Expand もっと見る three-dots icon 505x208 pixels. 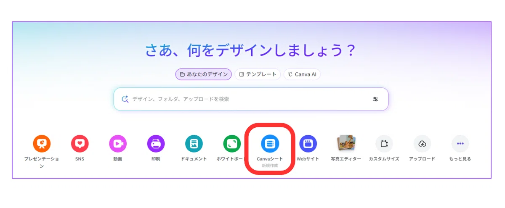tap(460, 144)
